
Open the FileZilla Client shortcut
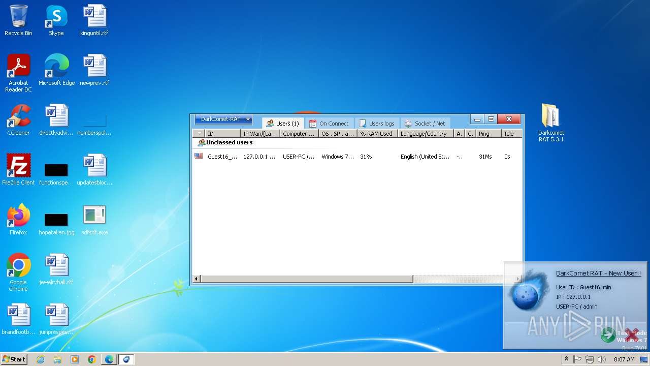tap(18, 170)
